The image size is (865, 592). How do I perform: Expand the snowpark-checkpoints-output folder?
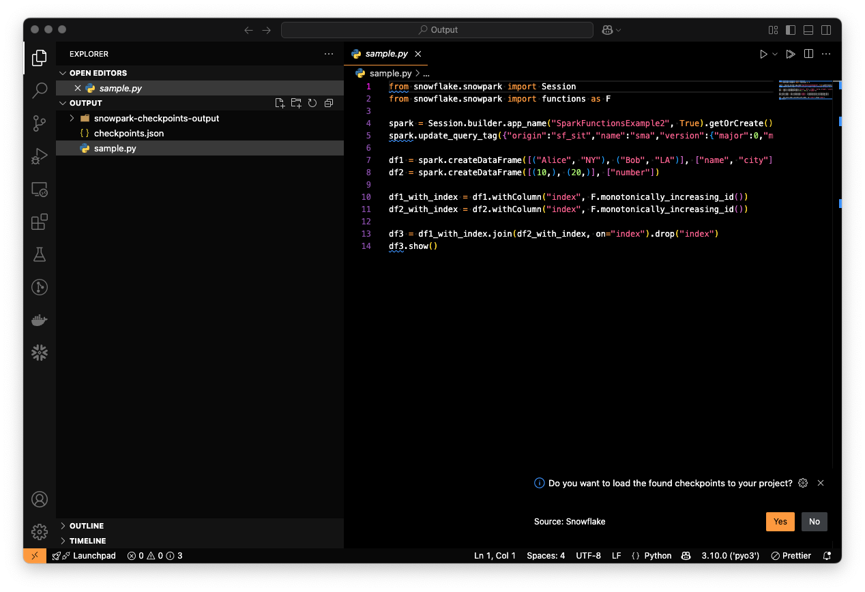[x=156, y=118]
